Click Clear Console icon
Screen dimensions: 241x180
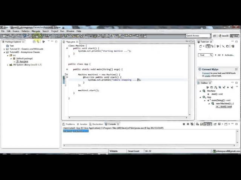(197, 124)
